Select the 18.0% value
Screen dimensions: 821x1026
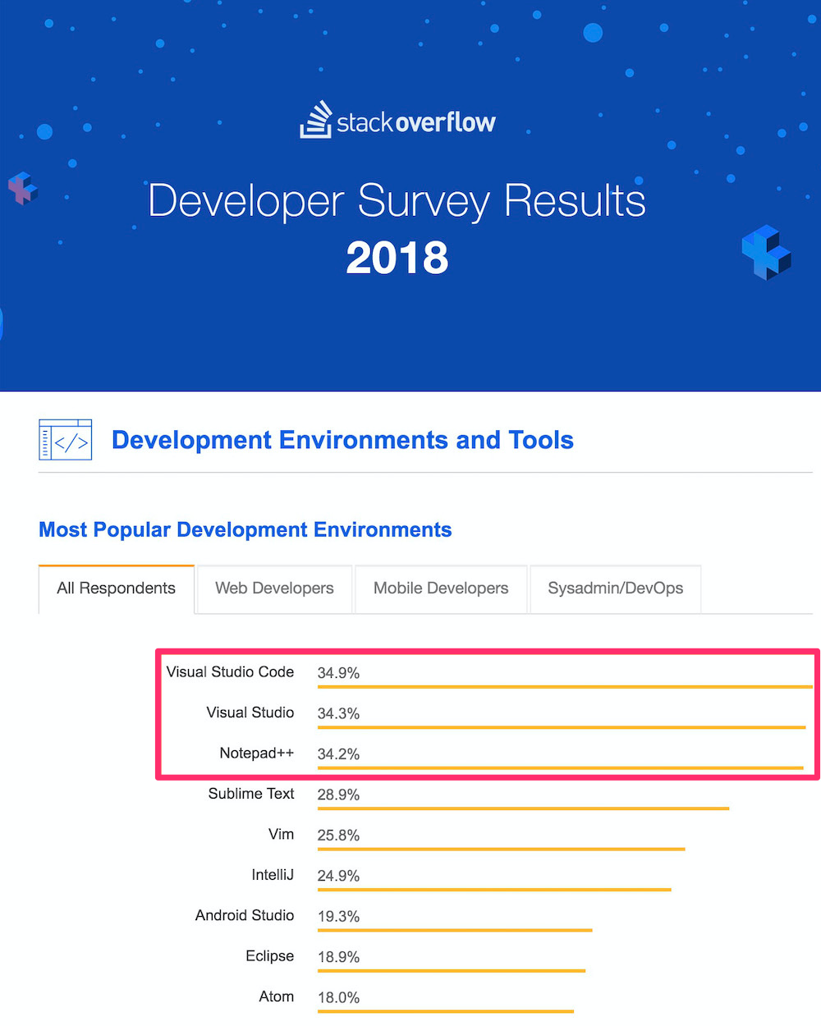[338, 997]
